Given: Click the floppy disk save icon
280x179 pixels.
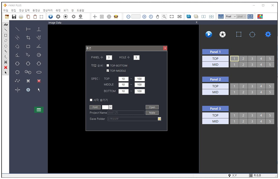Looking at the screenshot, I should click(x=14, y=17).
